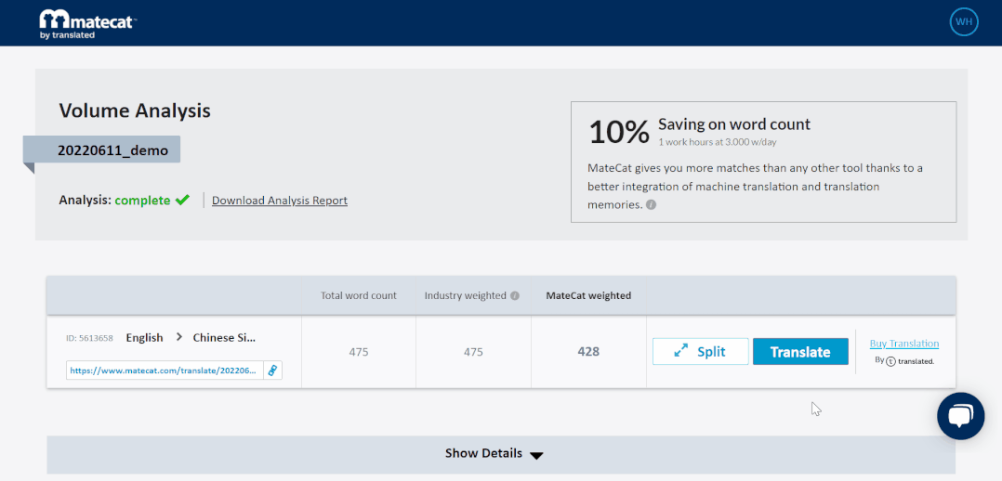Open the live chat support widget
1002x481 pixels.
(x=960, y=416)
